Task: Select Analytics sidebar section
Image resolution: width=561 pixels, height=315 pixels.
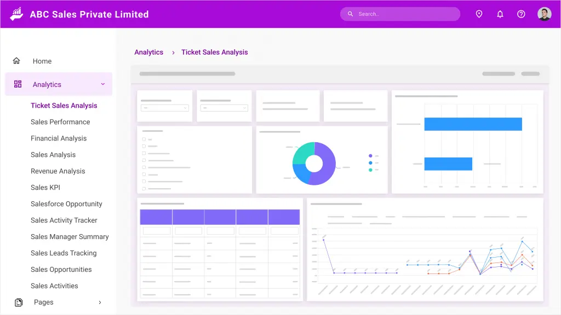Action: 59,84
